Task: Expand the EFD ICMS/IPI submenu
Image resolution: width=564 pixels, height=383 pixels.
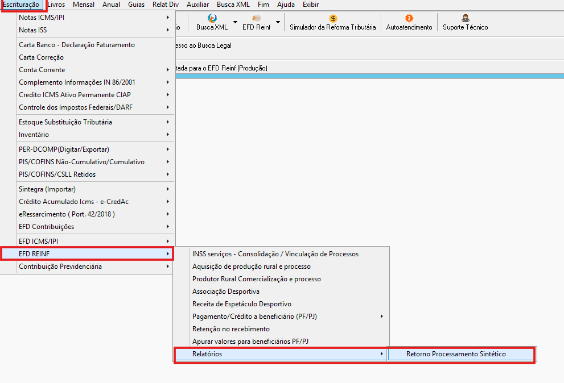Action: [x=94, y=242]
